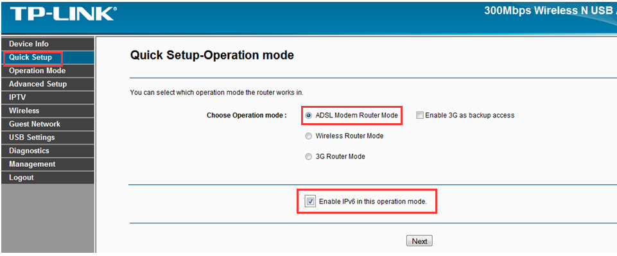Image resolution: width=617 pixels, height=256 pixels.
Task: Click the Quick Setup-Operation mode heading
Action: (212, 55)
